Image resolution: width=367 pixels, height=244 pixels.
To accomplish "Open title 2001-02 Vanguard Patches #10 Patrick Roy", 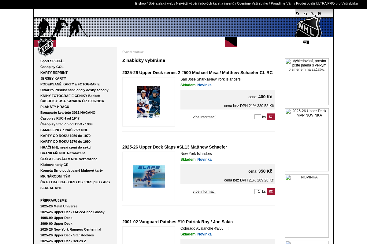I will click(177, 222).
